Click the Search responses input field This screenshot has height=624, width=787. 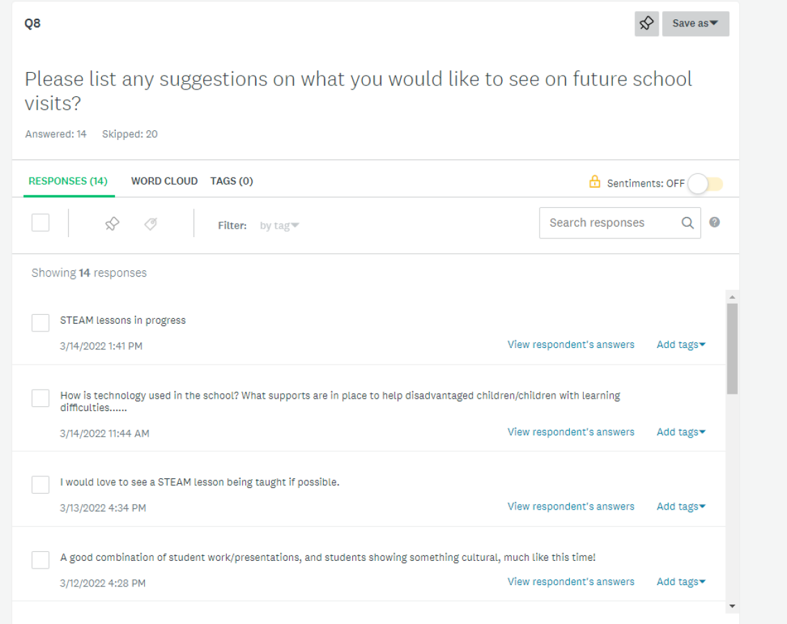click(x=612, y=223)
